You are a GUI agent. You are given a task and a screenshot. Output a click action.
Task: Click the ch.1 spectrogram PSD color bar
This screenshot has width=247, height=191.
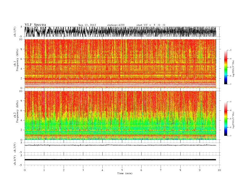tap(225, 67)
